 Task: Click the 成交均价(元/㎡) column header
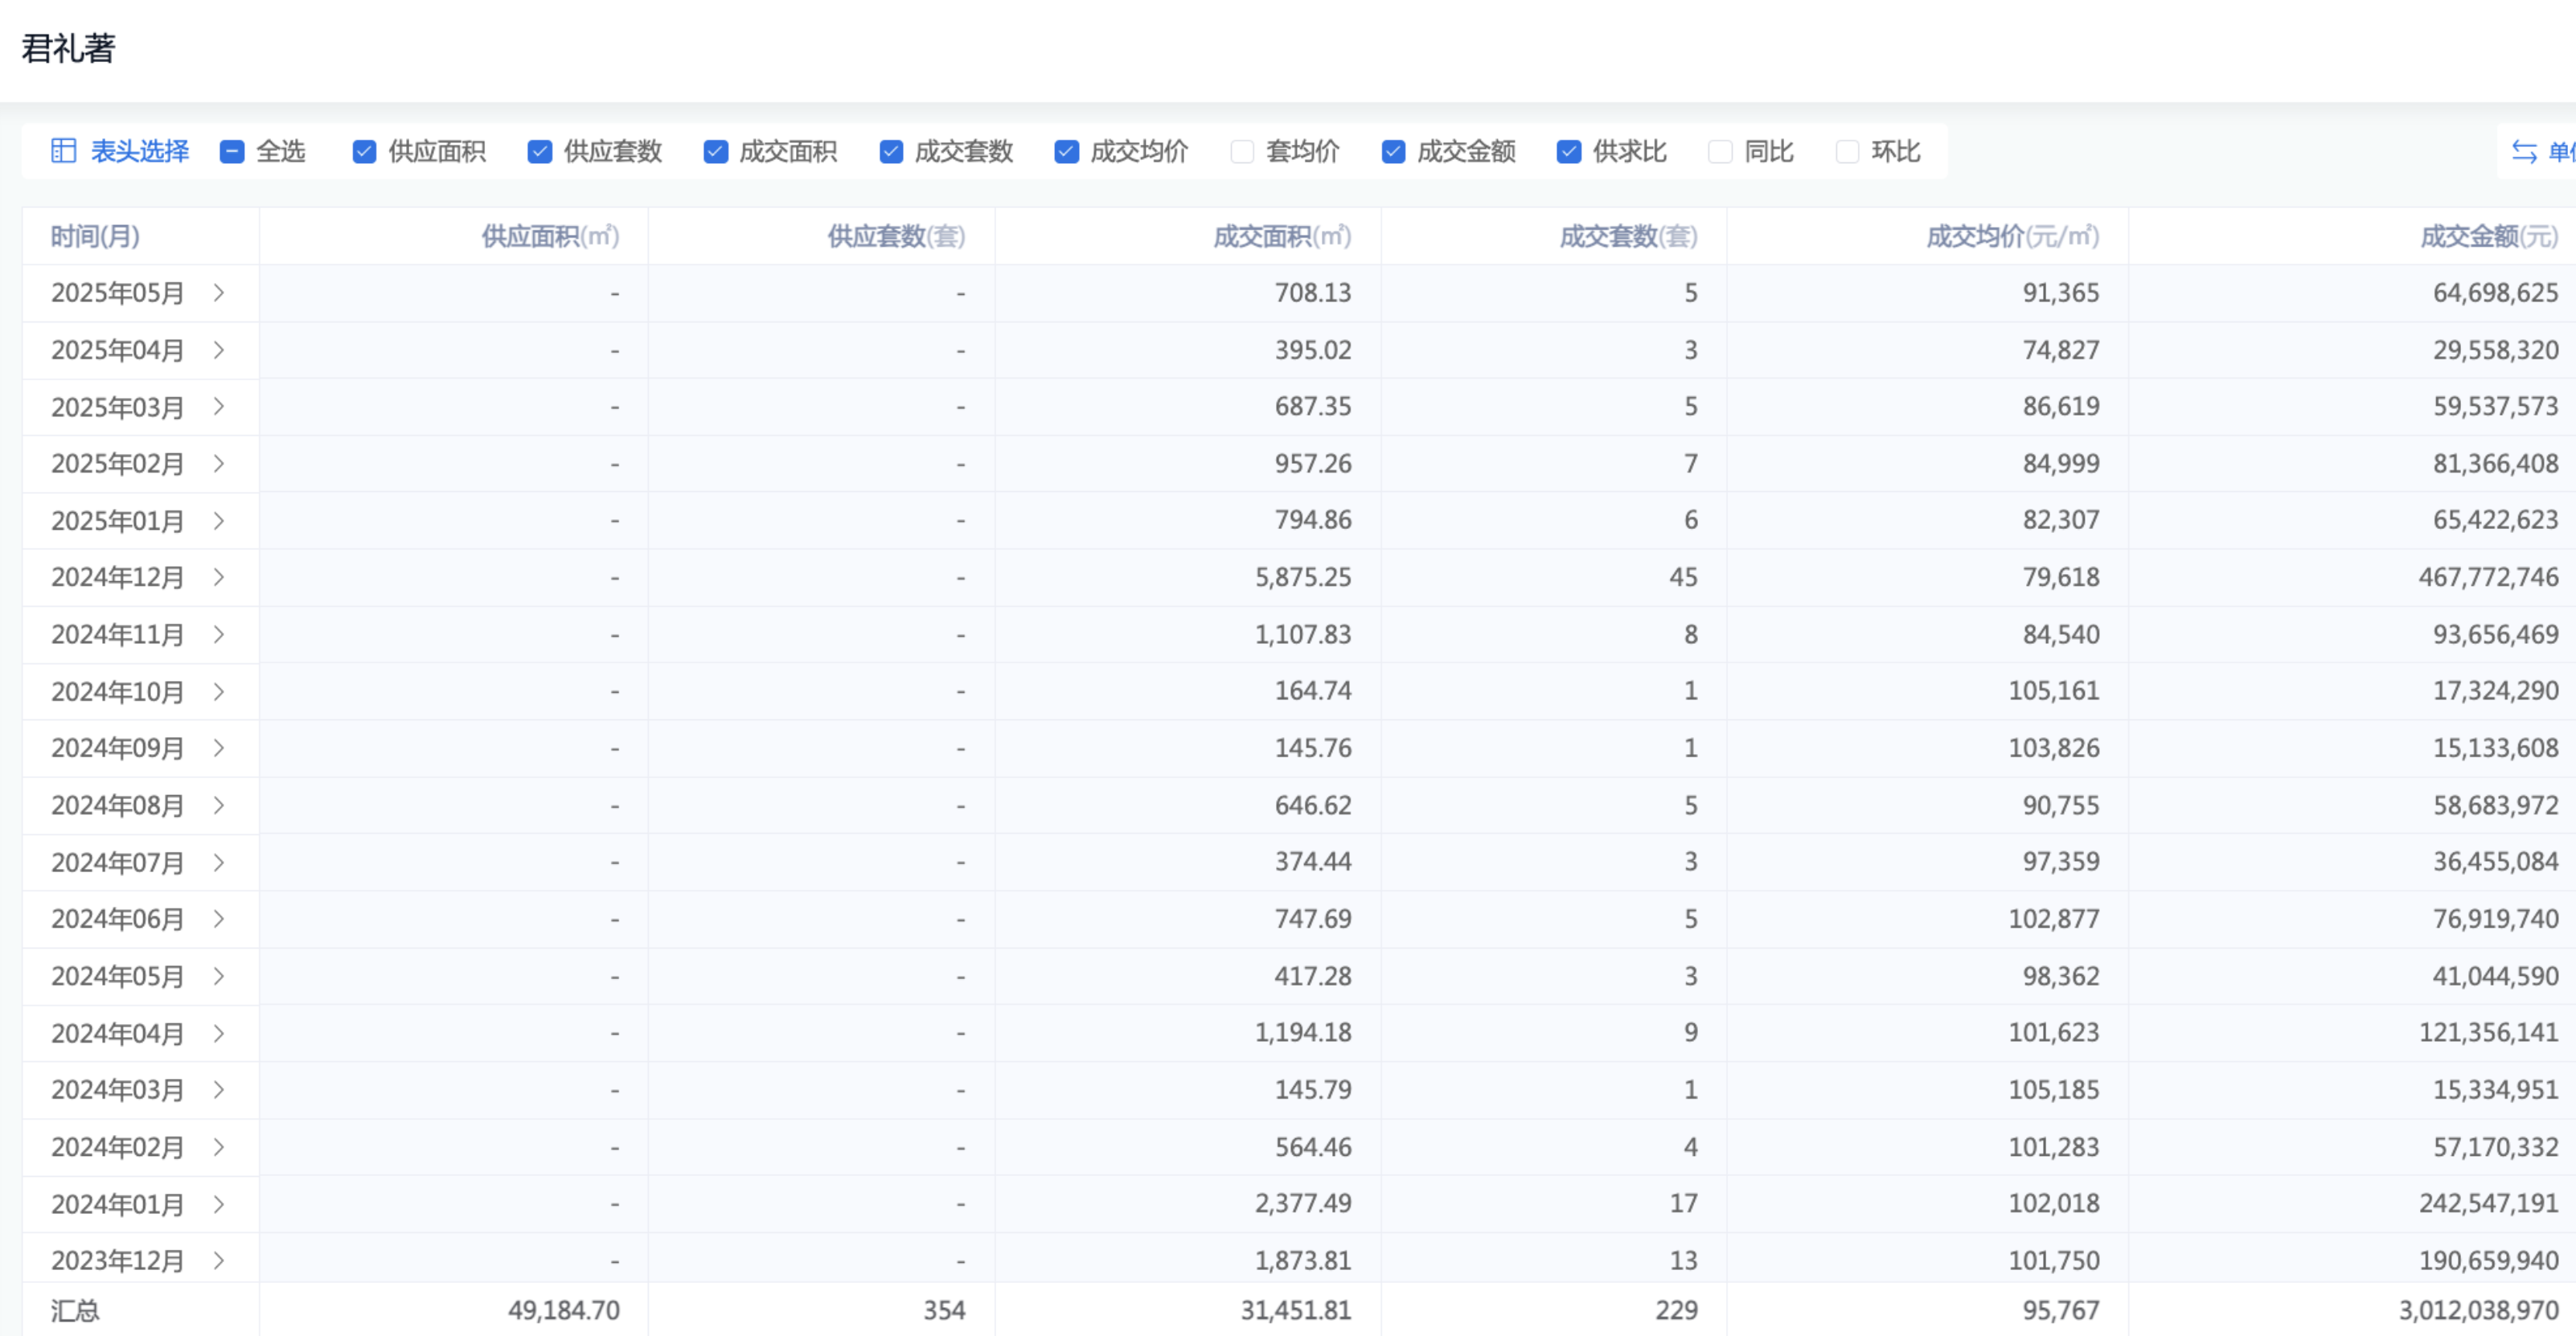(x=2011, y=237)
